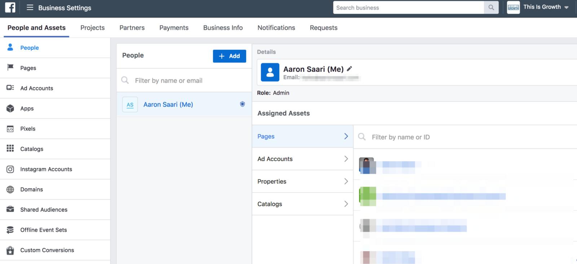Click the Instagram Accounts icon
The image size is (577, 264).
click(10, 169)
